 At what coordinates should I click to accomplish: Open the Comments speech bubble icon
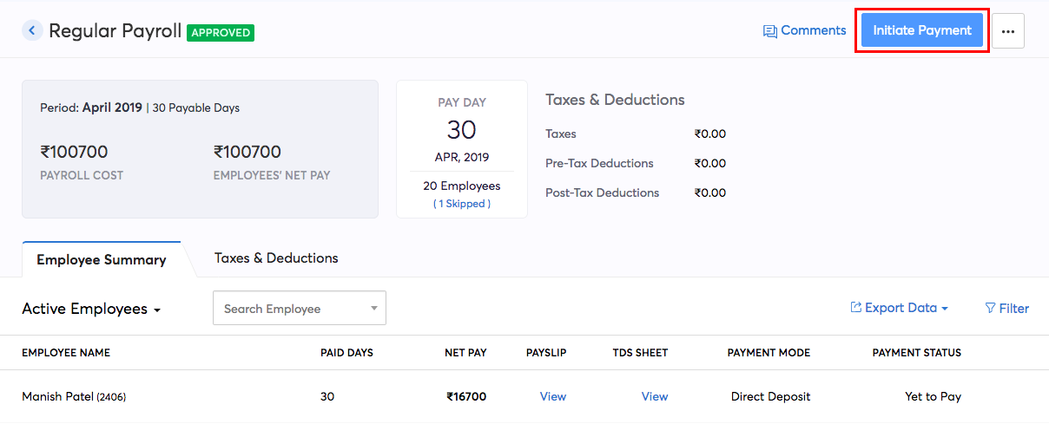[x=769, y=31]
